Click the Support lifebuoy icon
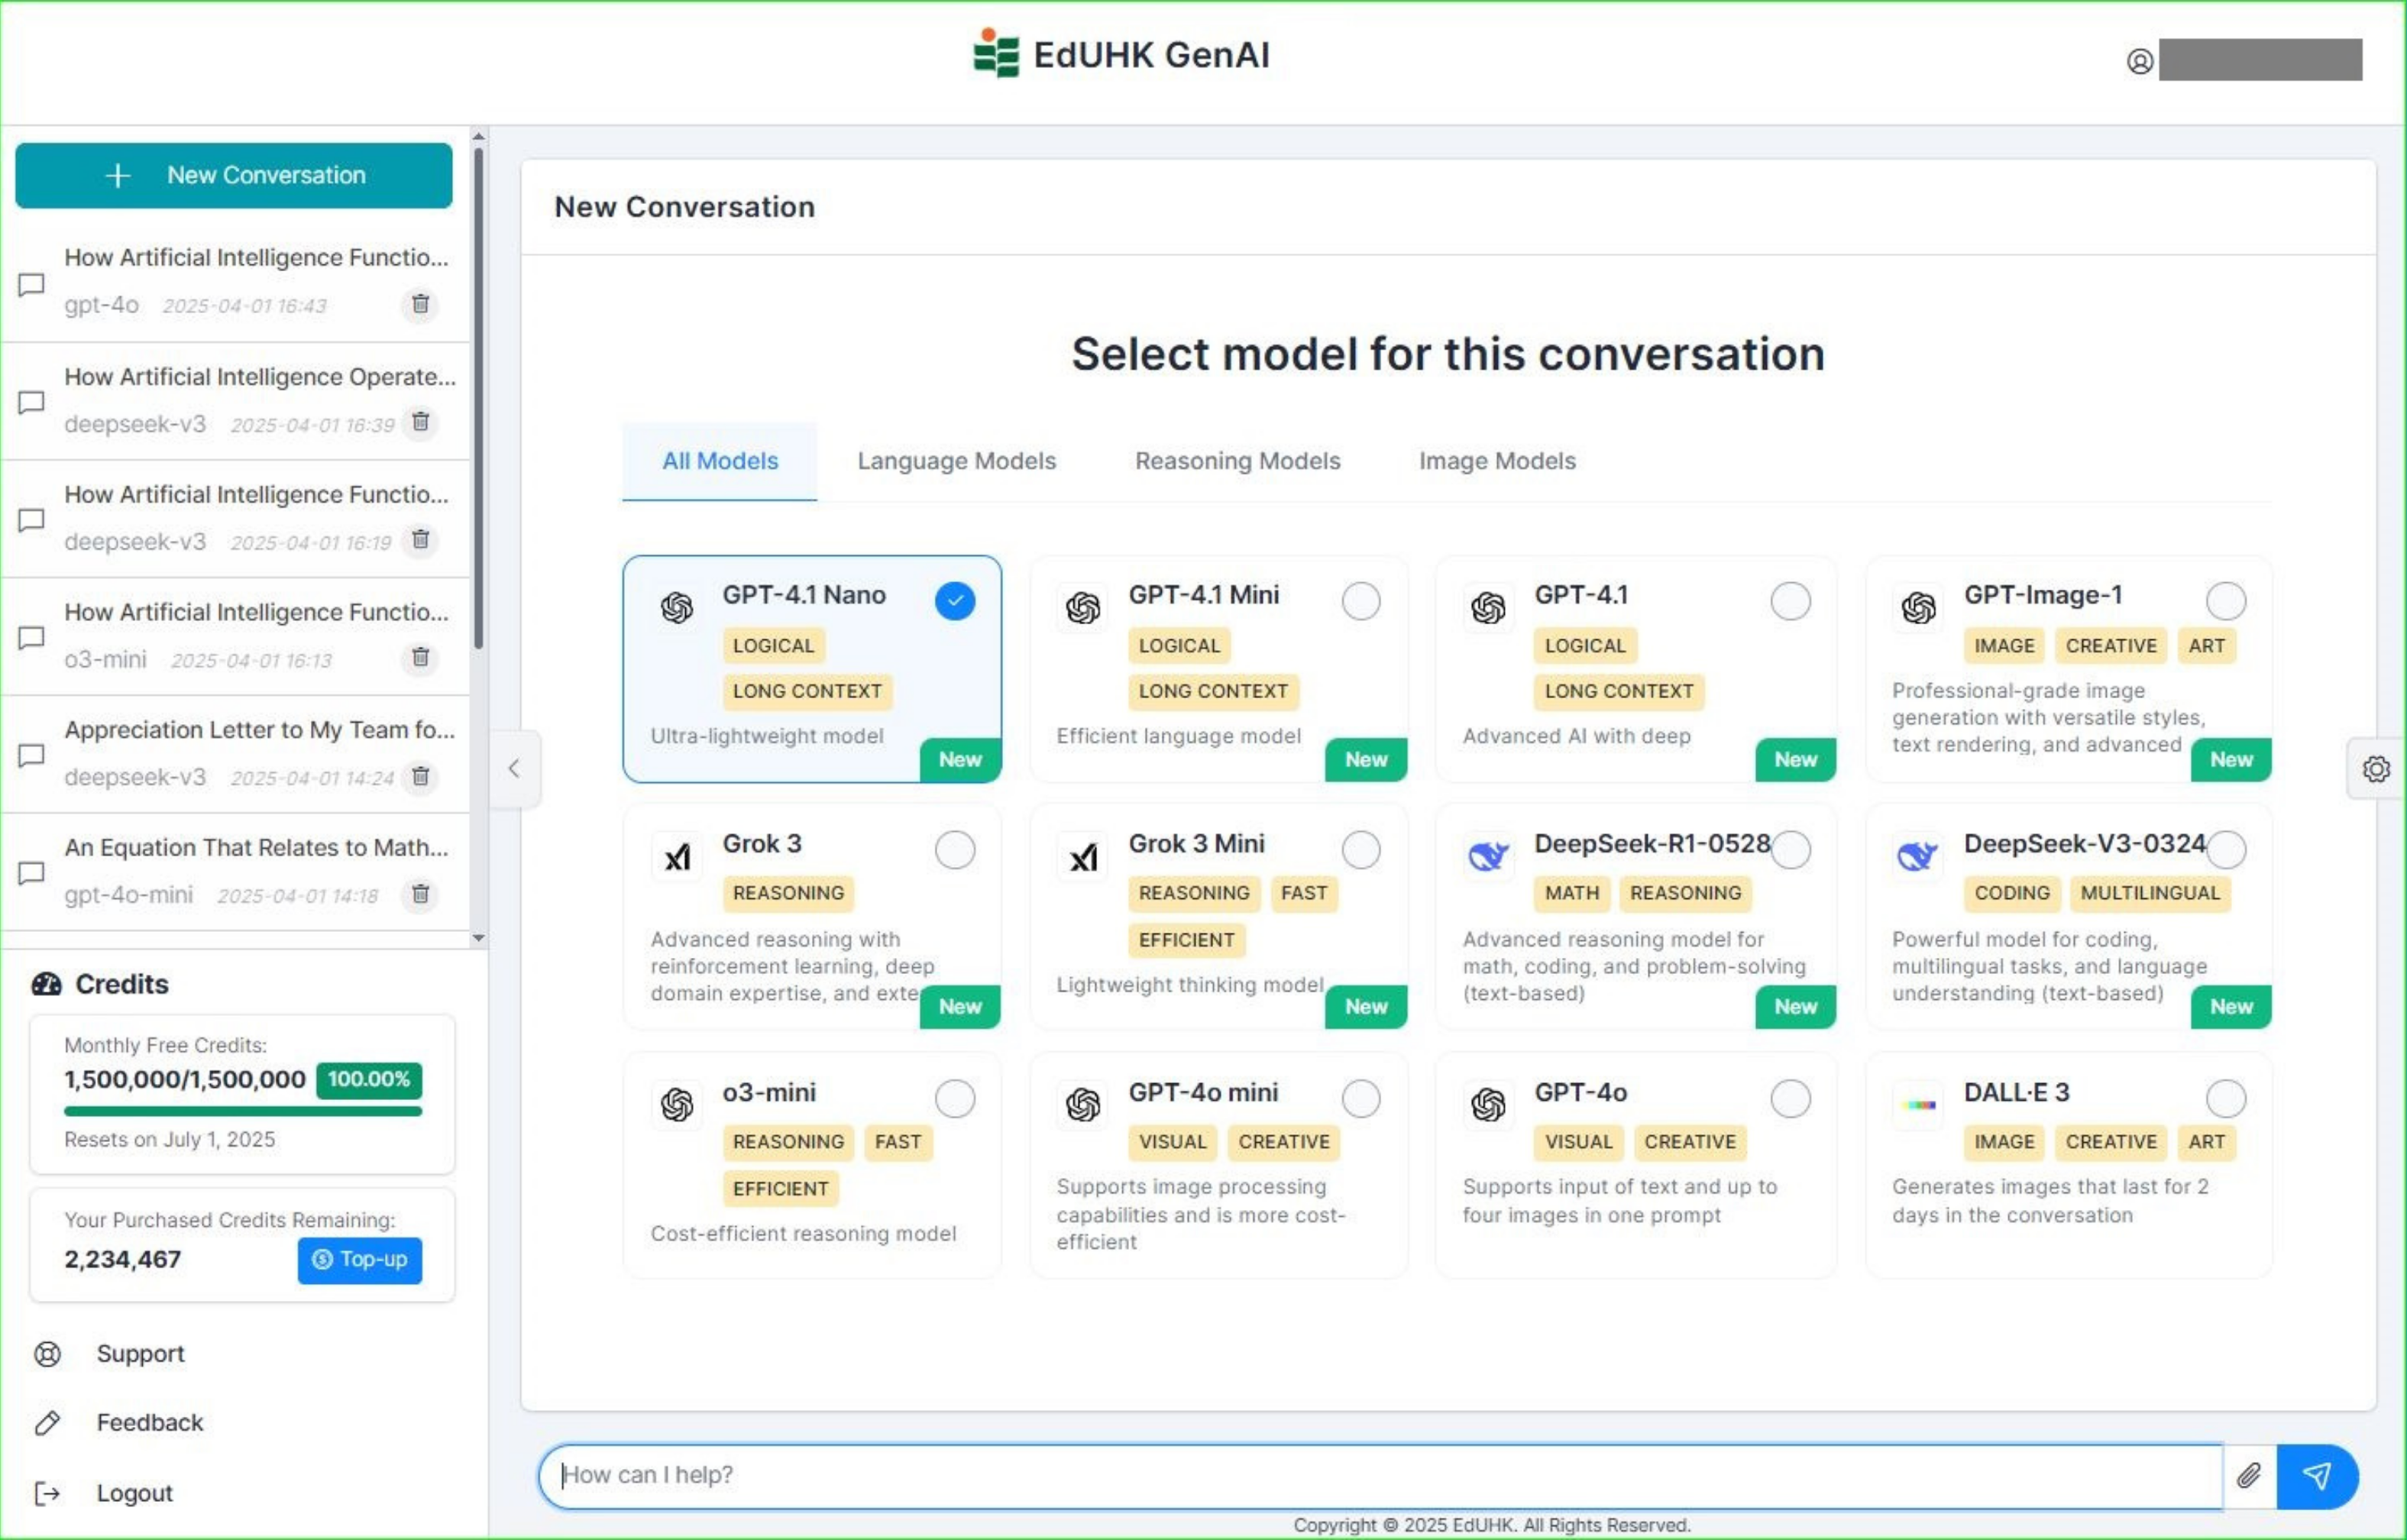This screenshot has width=2407, height=1540. pos(47,1353)
